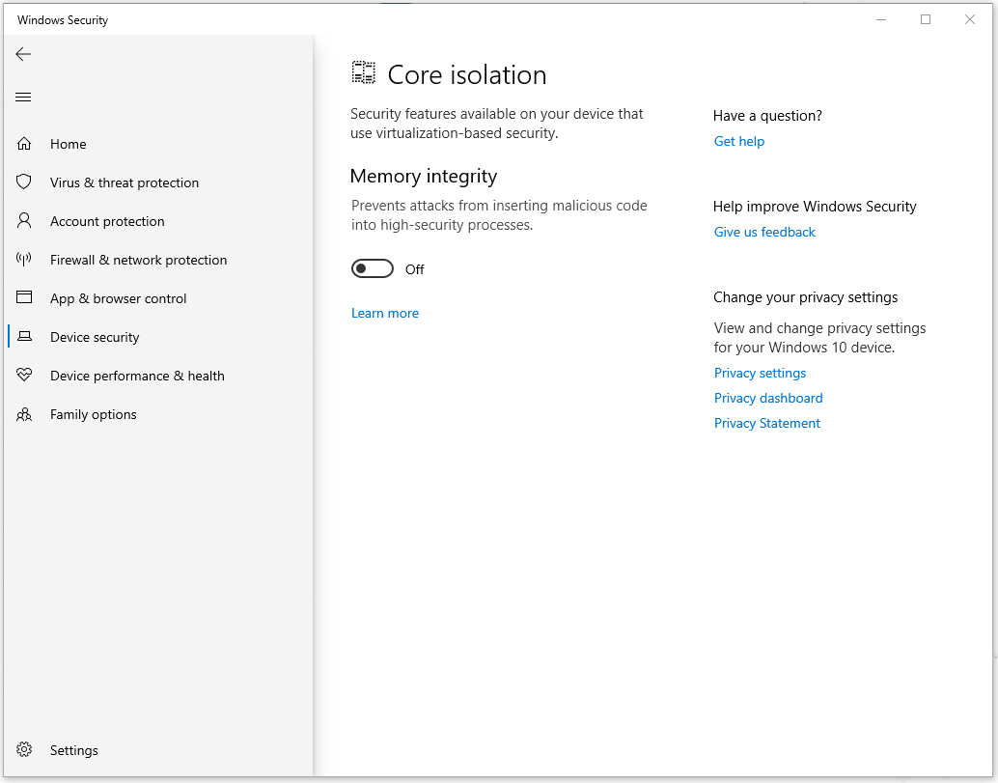Image resolution: width=998 pixels, height=783 pixels.
Task: Open the Privacy dashboard
Action: coord(768,398)
